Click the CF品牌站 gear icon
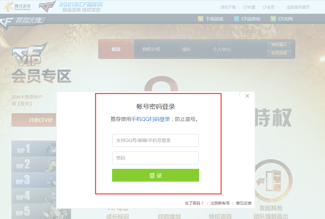The height and width of the screenshot is (219, 325). [x=236, y=19]
